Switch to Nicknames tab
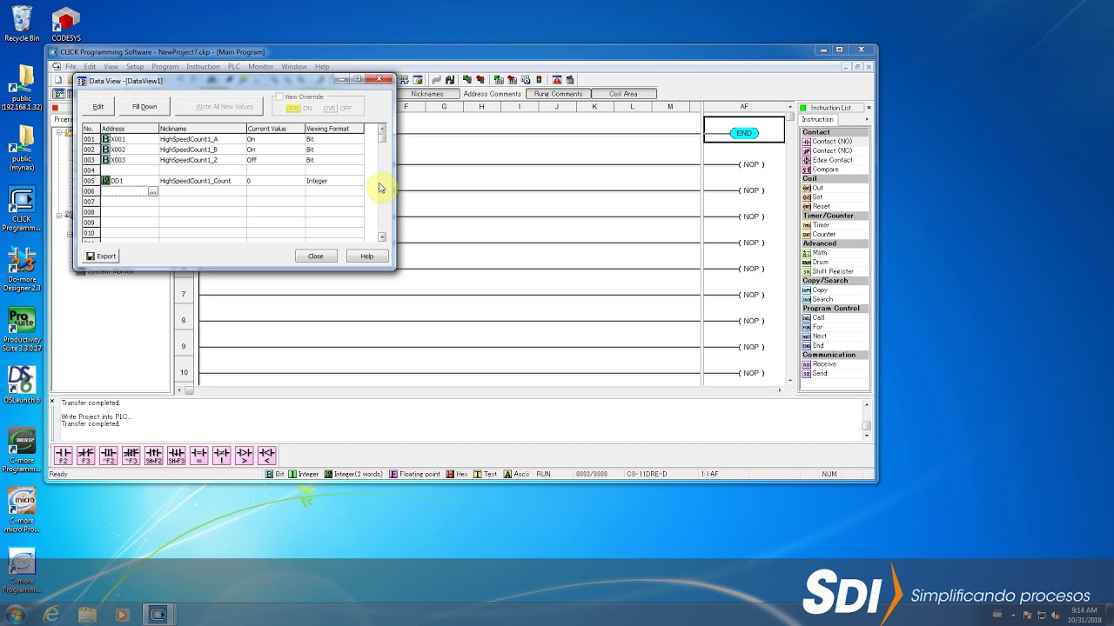 tap(427, 94)
